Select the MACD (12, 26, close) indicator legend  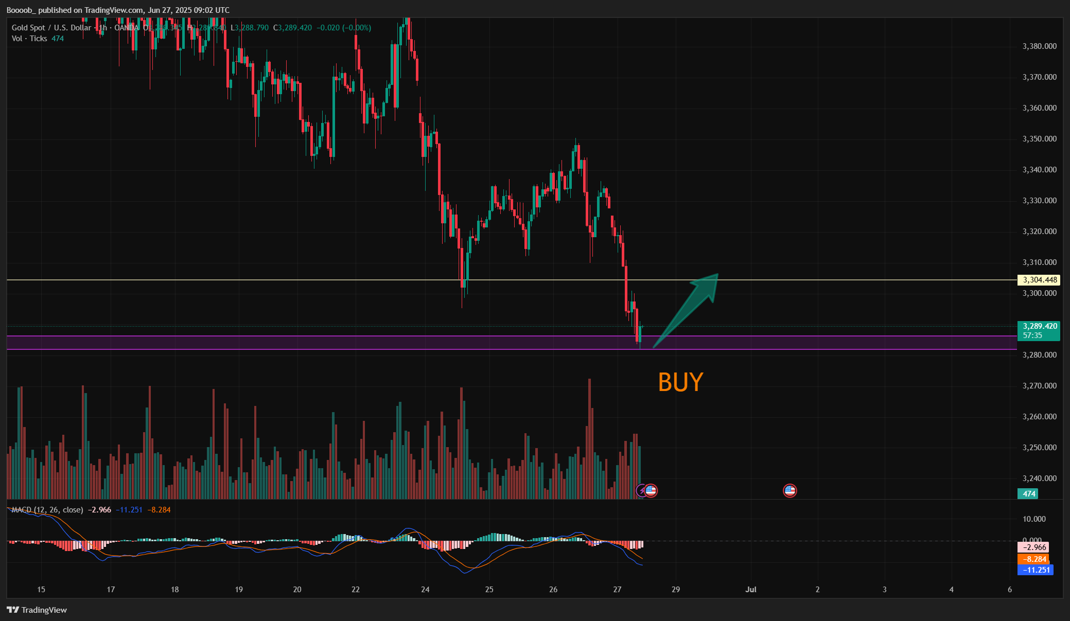(47, 510)
